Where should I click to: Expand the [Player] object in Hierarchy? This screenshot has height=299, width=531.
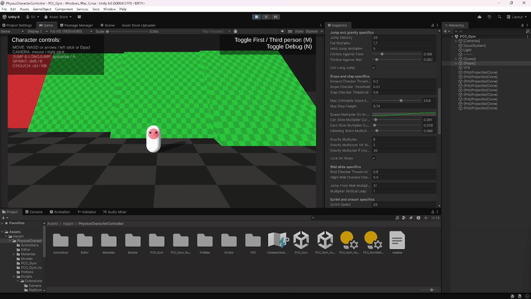coord(456,63)
